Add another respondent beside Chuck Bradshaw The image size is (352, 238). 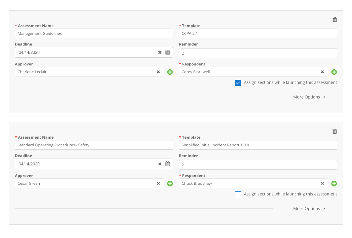[x=334, y=183]
